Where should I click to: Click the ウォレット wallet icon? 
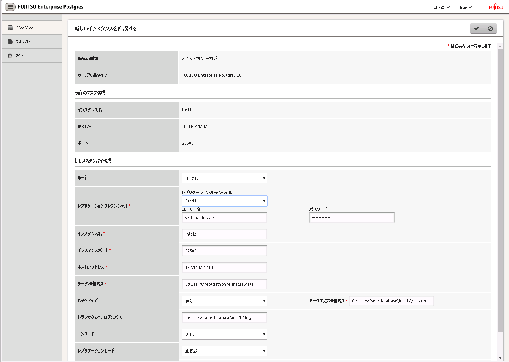10,41
